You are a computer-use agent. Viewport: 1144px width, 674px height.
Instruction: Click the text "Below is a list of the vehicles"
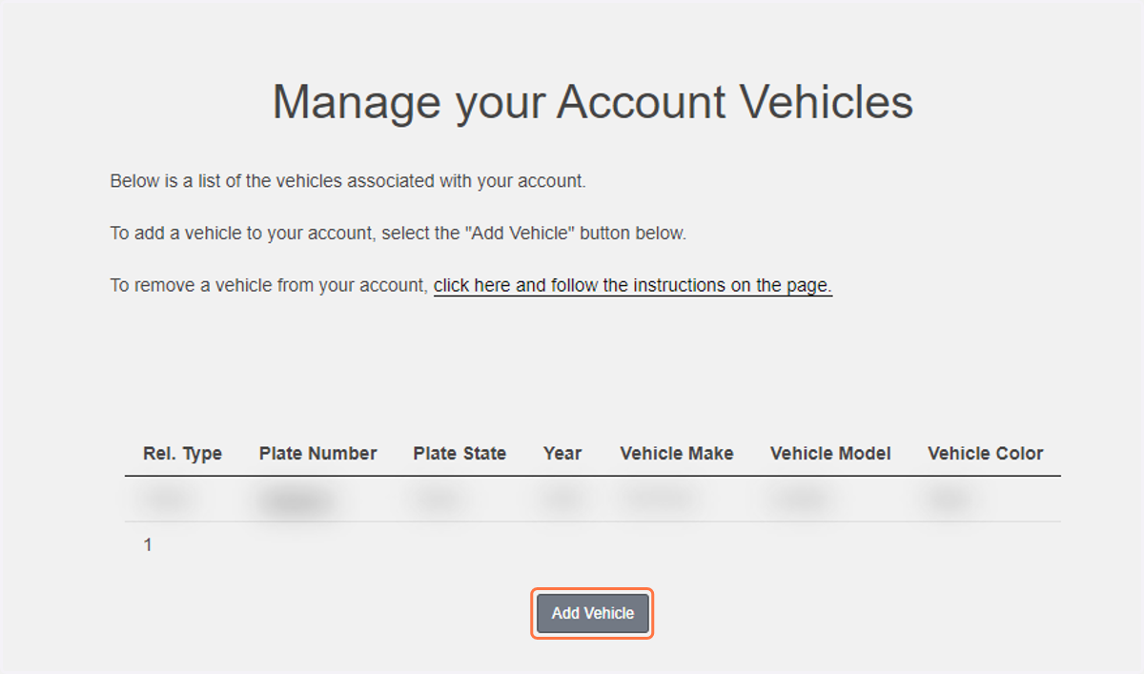pyautogui.click(x=227, y=181)
